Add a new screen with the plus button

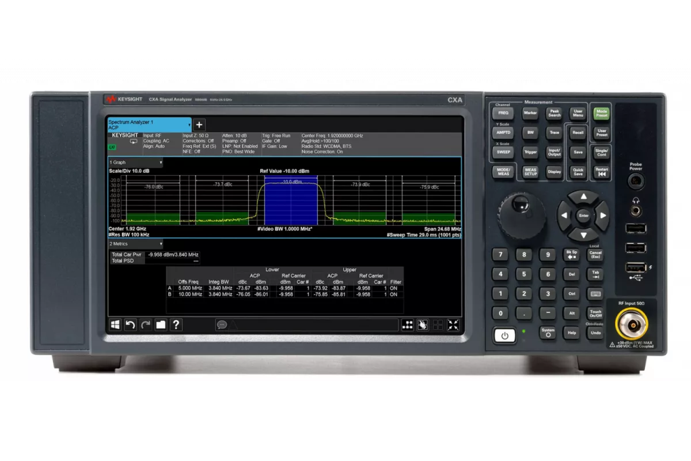(x=199, y=124)
